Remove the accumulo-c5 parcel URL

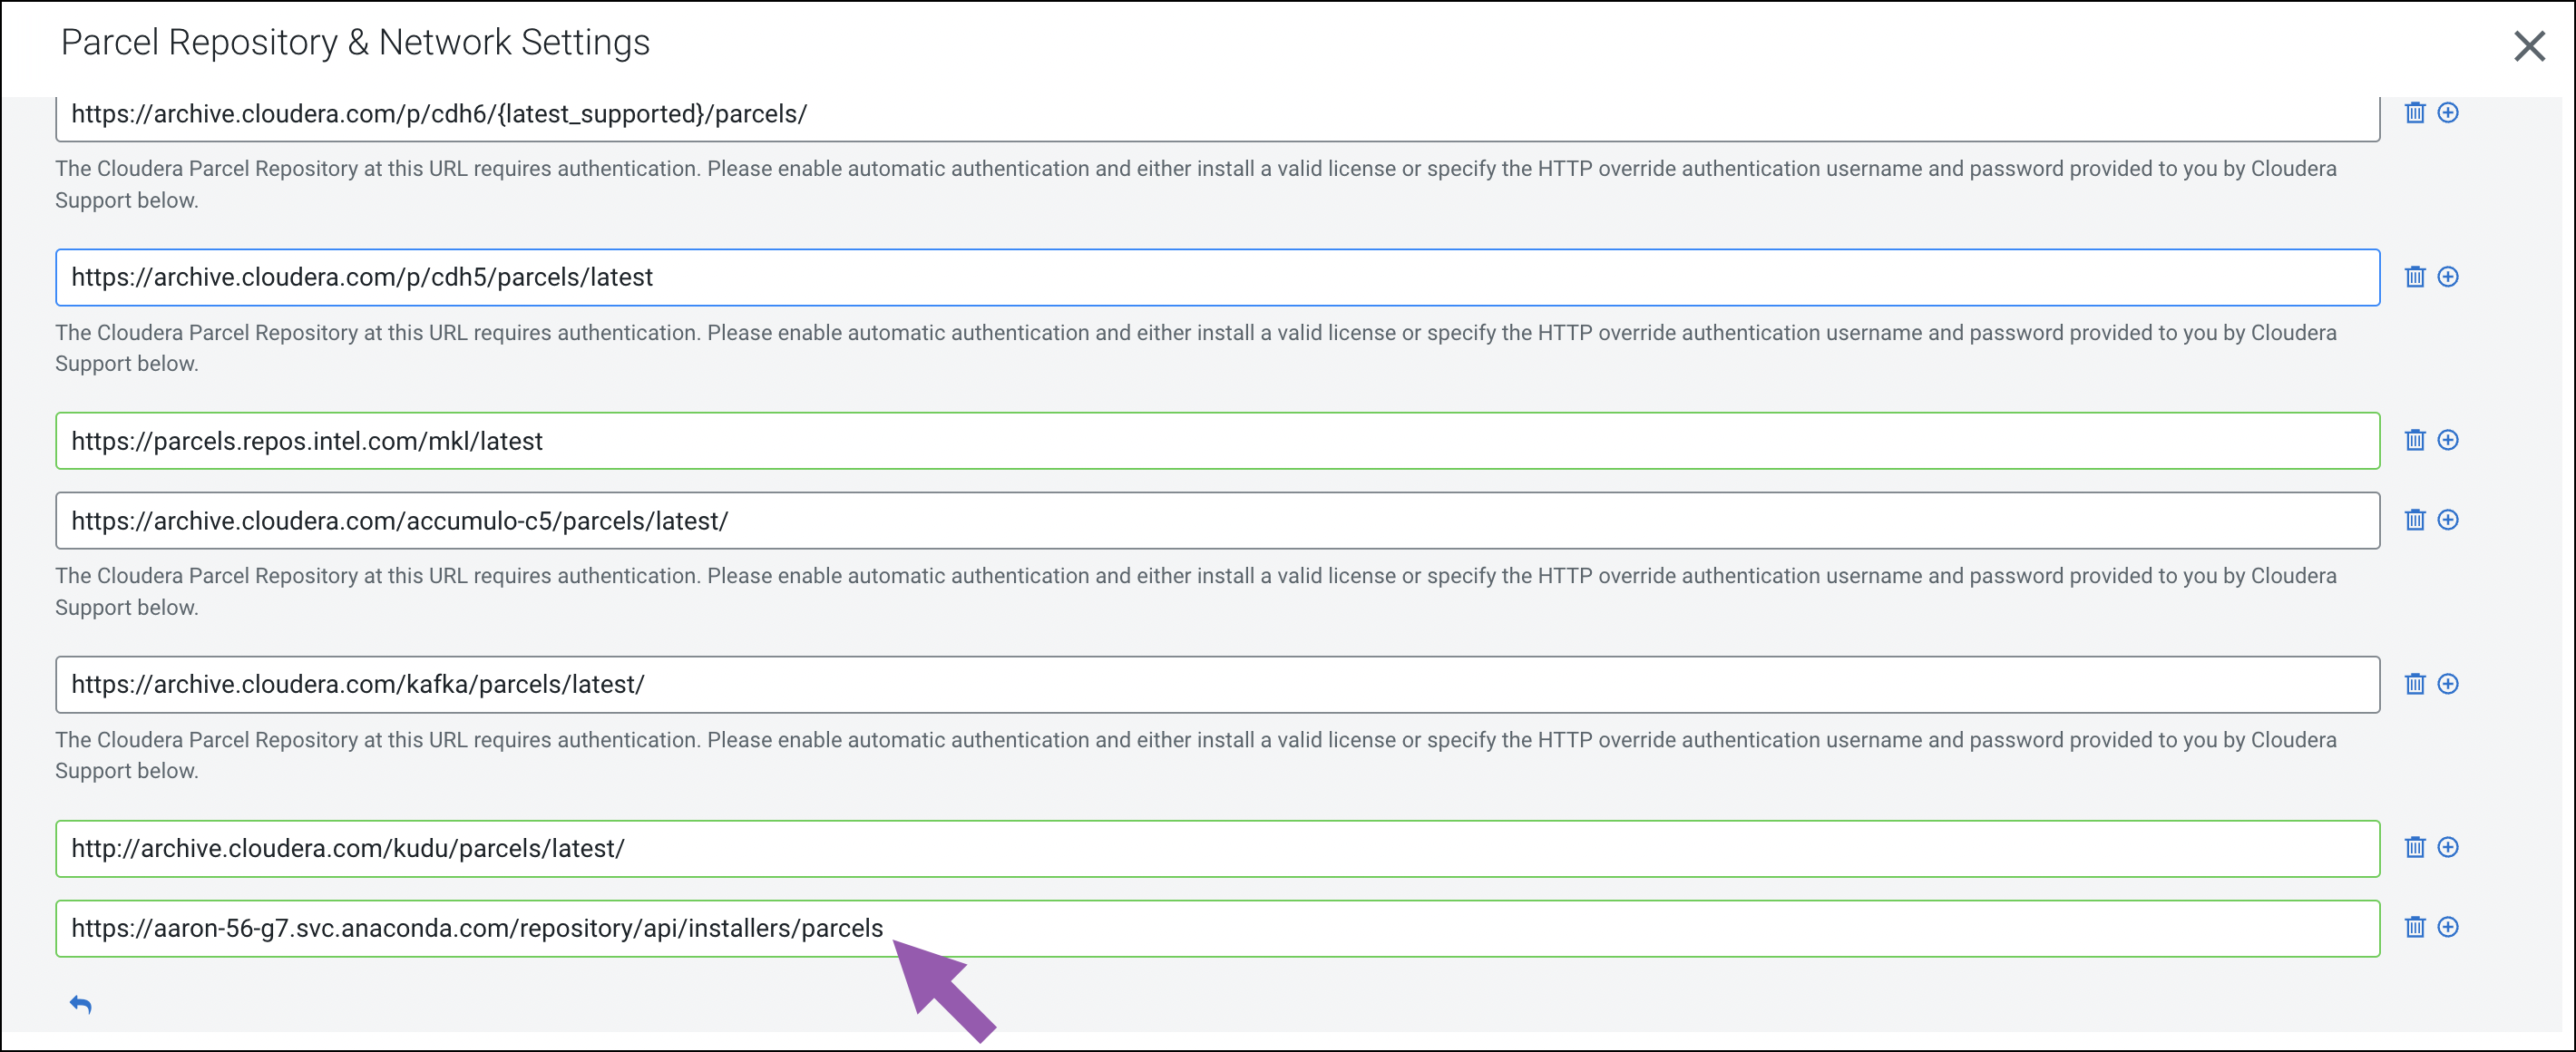[2414, 520]
